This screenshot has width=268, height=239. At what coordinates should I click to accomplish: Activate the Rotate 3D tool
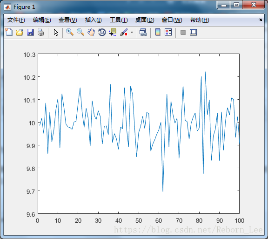(x=102, y=32)
